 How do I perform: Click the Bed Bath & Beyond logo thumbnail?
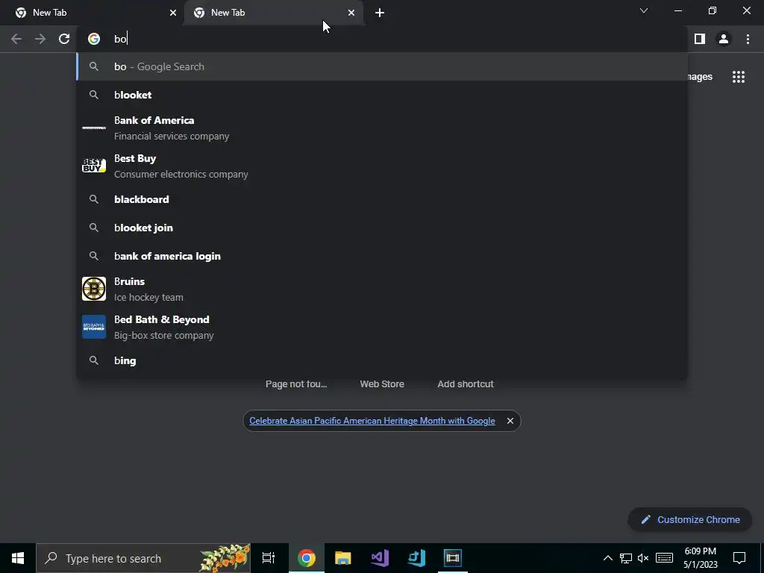click(x=94, y=327)
